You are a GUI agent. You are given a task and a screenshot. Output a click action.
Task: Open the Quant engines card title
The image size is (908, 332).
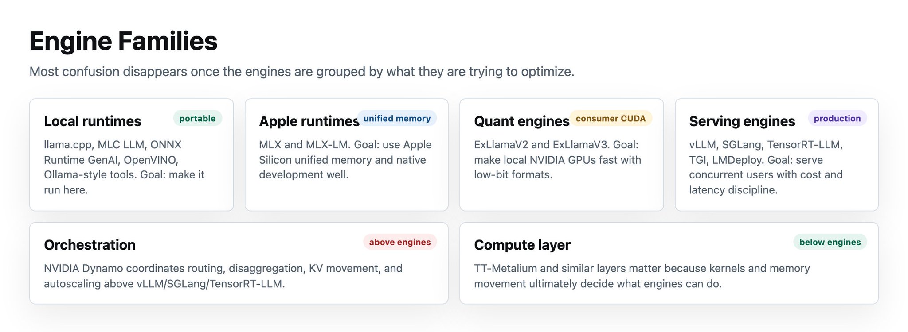pos(521,121)
